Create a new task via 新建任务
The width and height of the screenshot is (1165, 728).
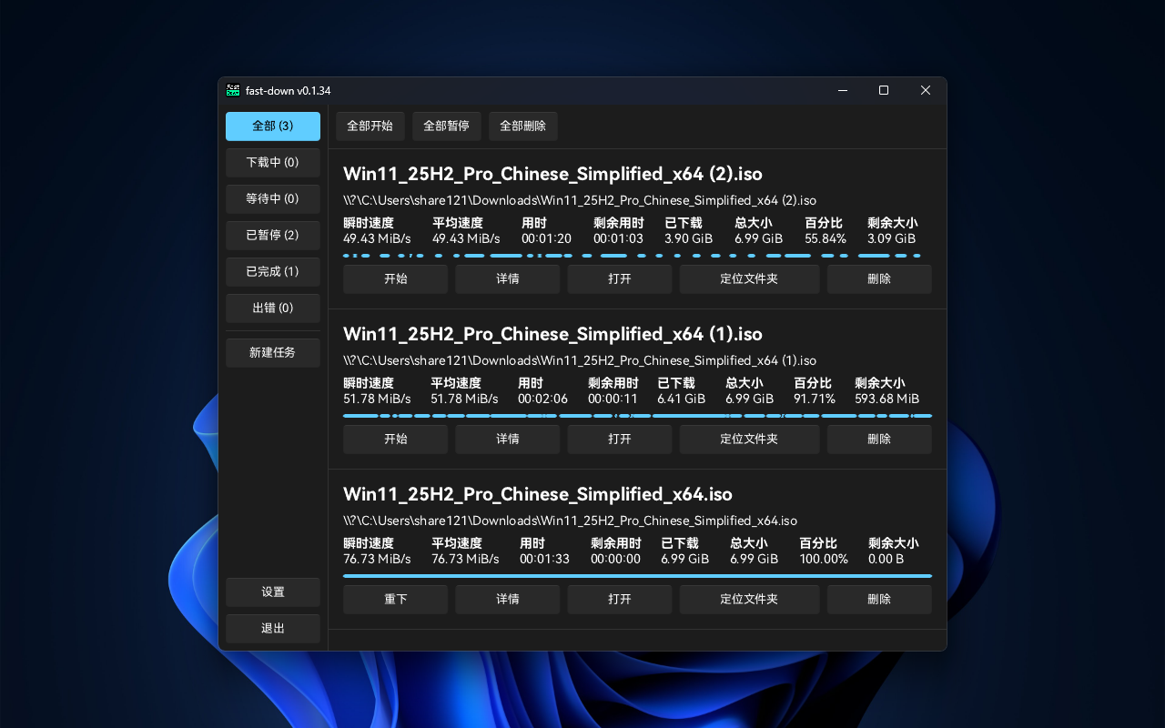click(272, 352)
